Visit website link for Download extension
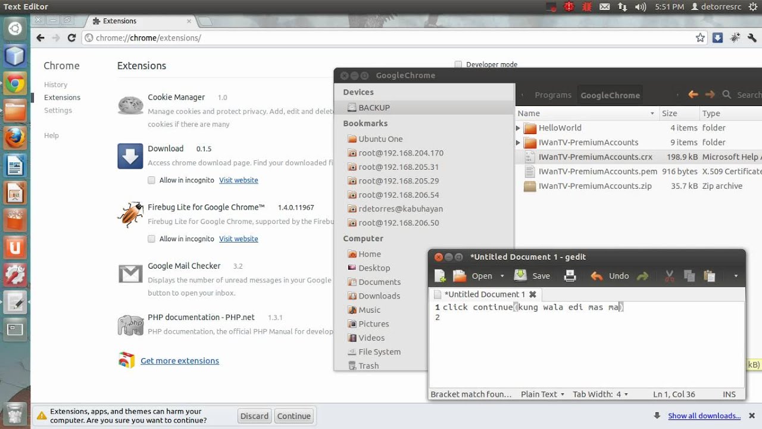This screenshot has height=429, width=762. click(239, 180)
